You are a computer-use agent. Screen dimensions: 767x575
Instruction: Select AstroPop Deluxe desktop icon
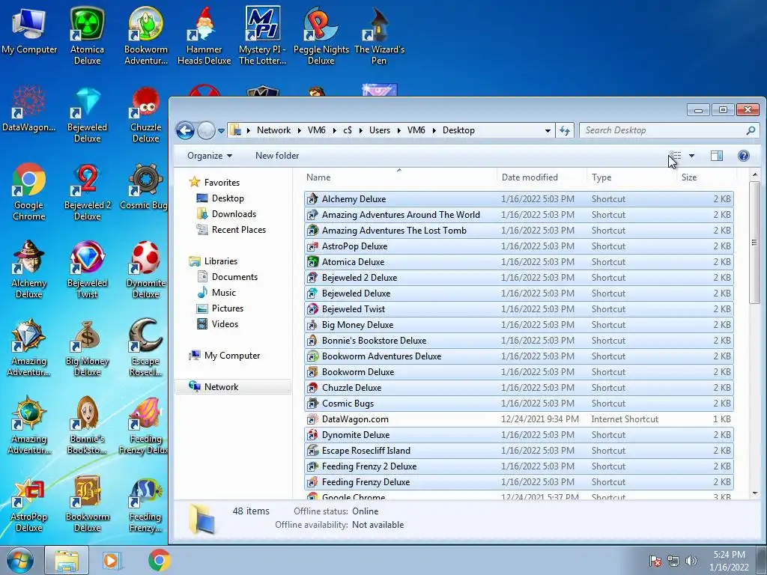coord(29,504)
